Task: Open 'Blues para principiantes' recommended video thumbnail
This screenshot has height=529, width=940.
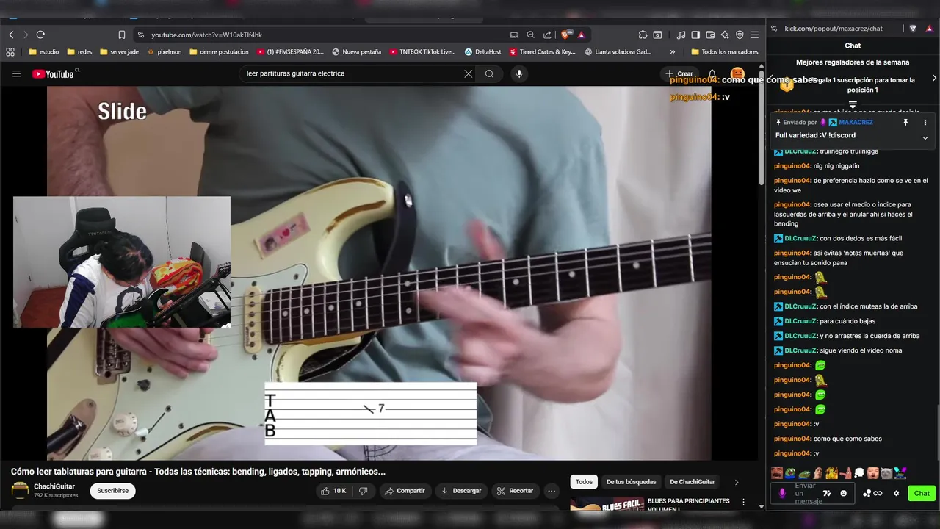Action: click(x=607, y=504)
